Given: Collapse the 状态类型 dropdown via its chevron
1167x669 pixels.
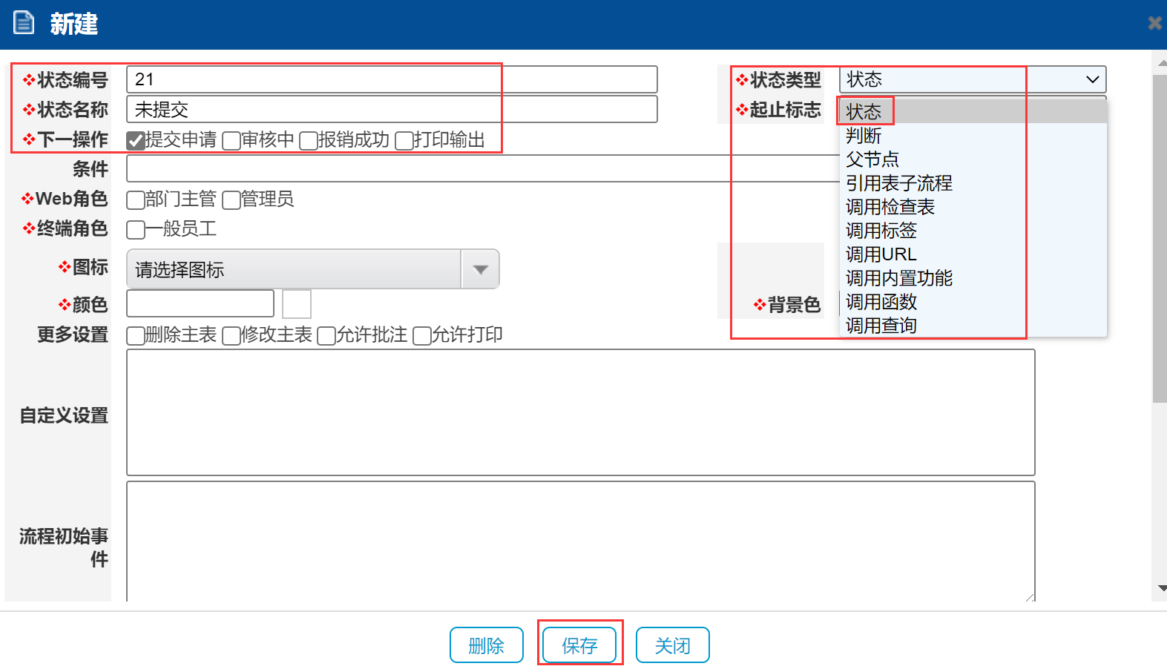Looking at the screenshot, I should pyautogui.click(x=1092, y=79).
